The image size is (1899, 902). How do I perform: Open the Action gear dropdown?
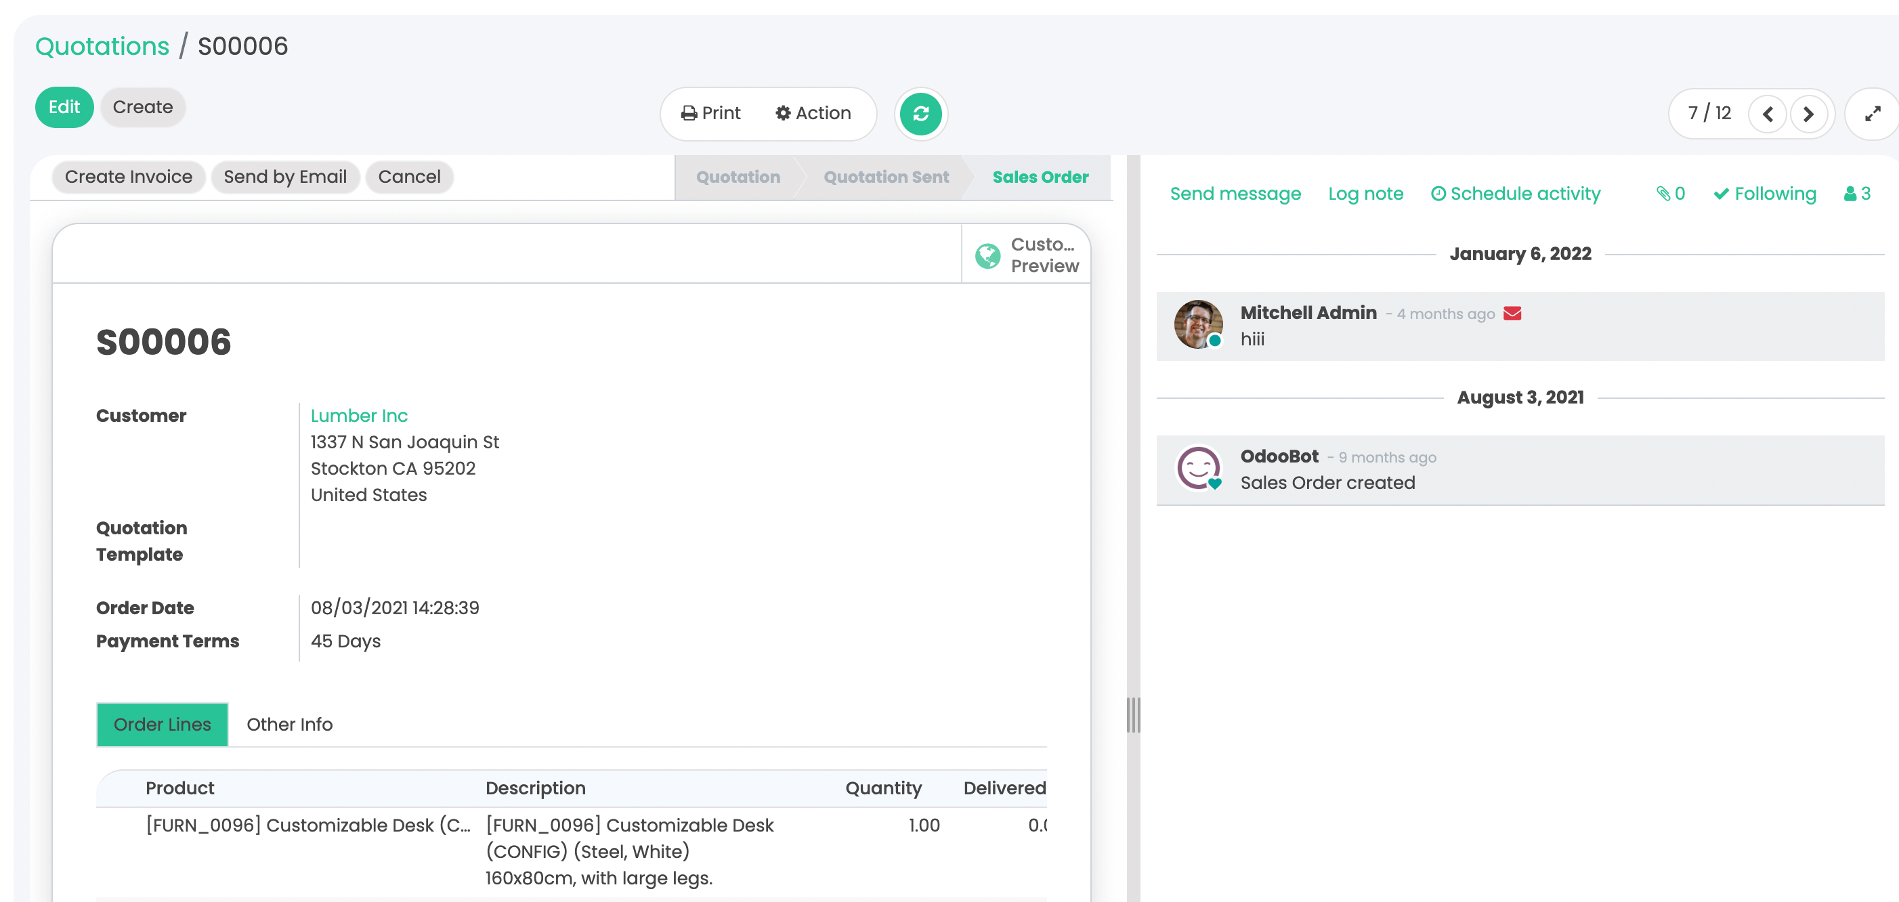pyautogui.click(x=813, y=114)
